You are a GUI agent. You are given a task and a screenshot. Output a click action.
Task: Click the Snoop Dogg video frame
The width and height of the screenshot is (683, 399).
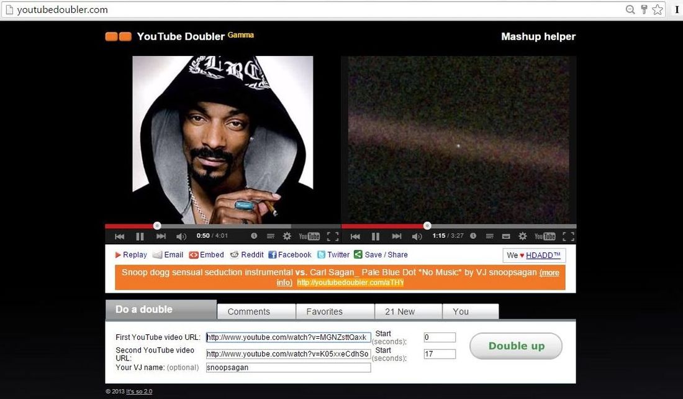coord(222,140)
